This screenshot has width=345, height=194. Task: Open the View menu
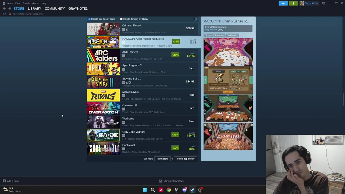tap(18, 3)
